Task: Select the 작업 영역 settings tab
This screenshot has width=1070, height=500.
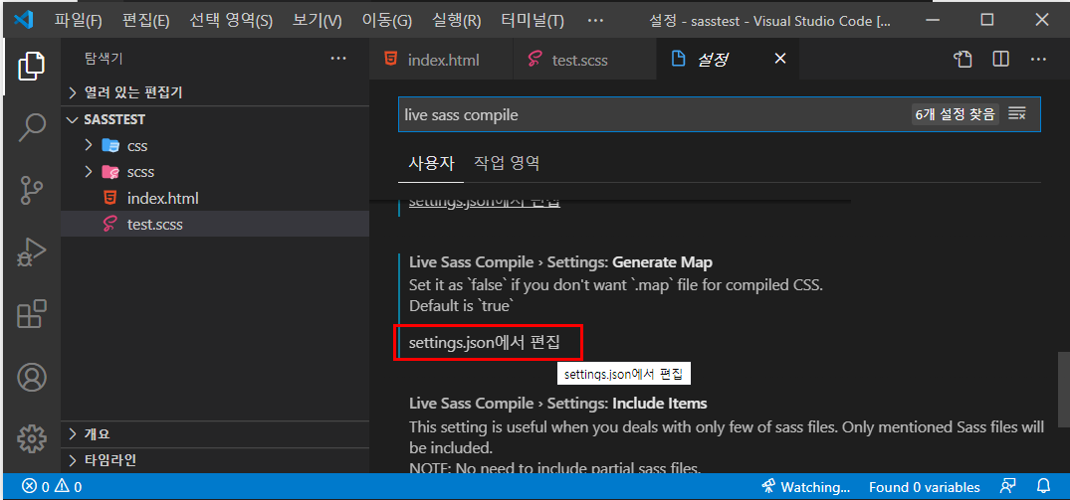Action: [507, 163]
